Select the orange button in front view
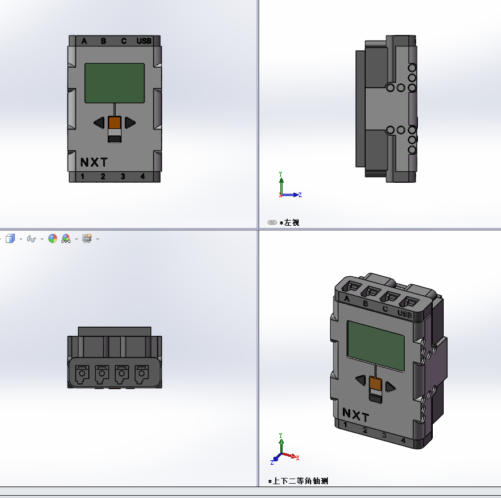This screenshot has width=501, height=498. tap(115, 123)
